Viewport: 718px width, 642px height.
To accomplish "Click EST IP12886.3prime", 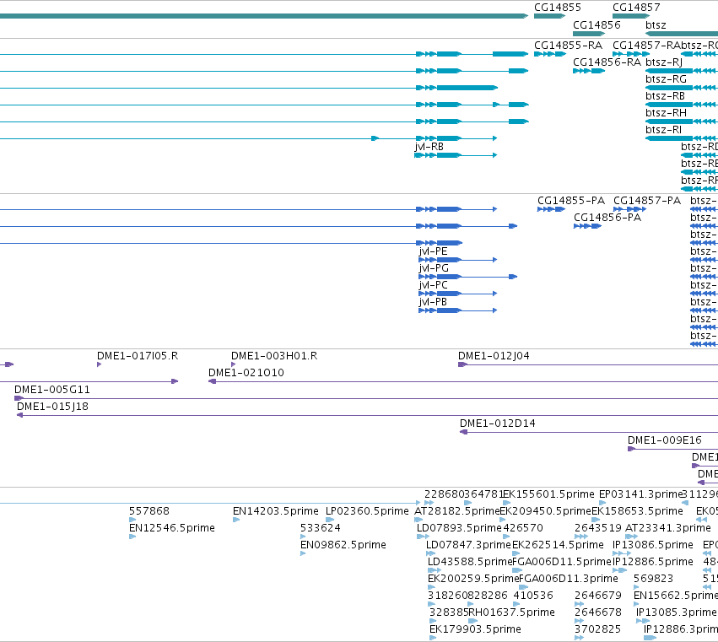I will 680,629.
